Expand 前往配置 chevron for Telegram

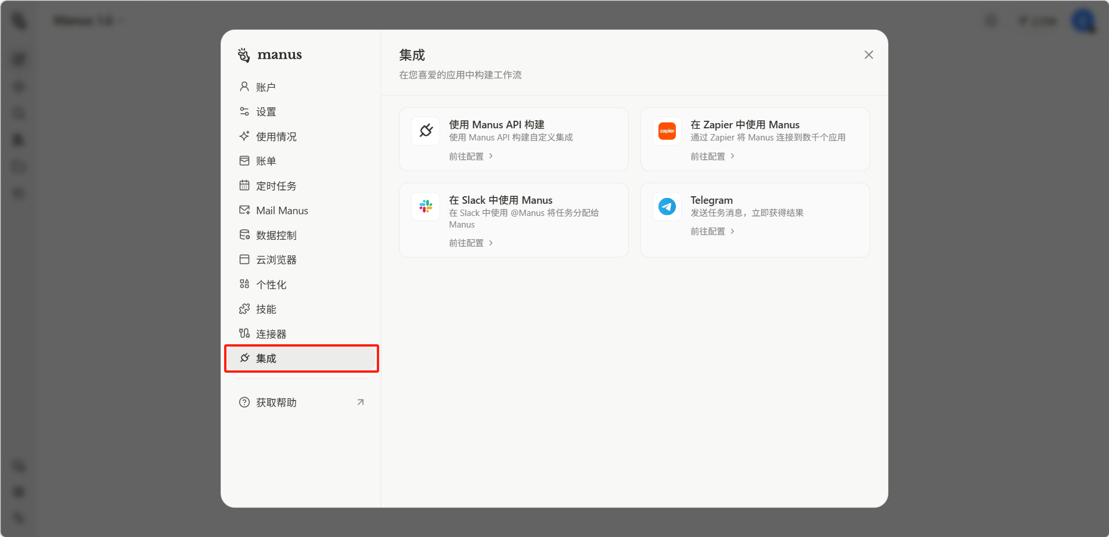732,231
